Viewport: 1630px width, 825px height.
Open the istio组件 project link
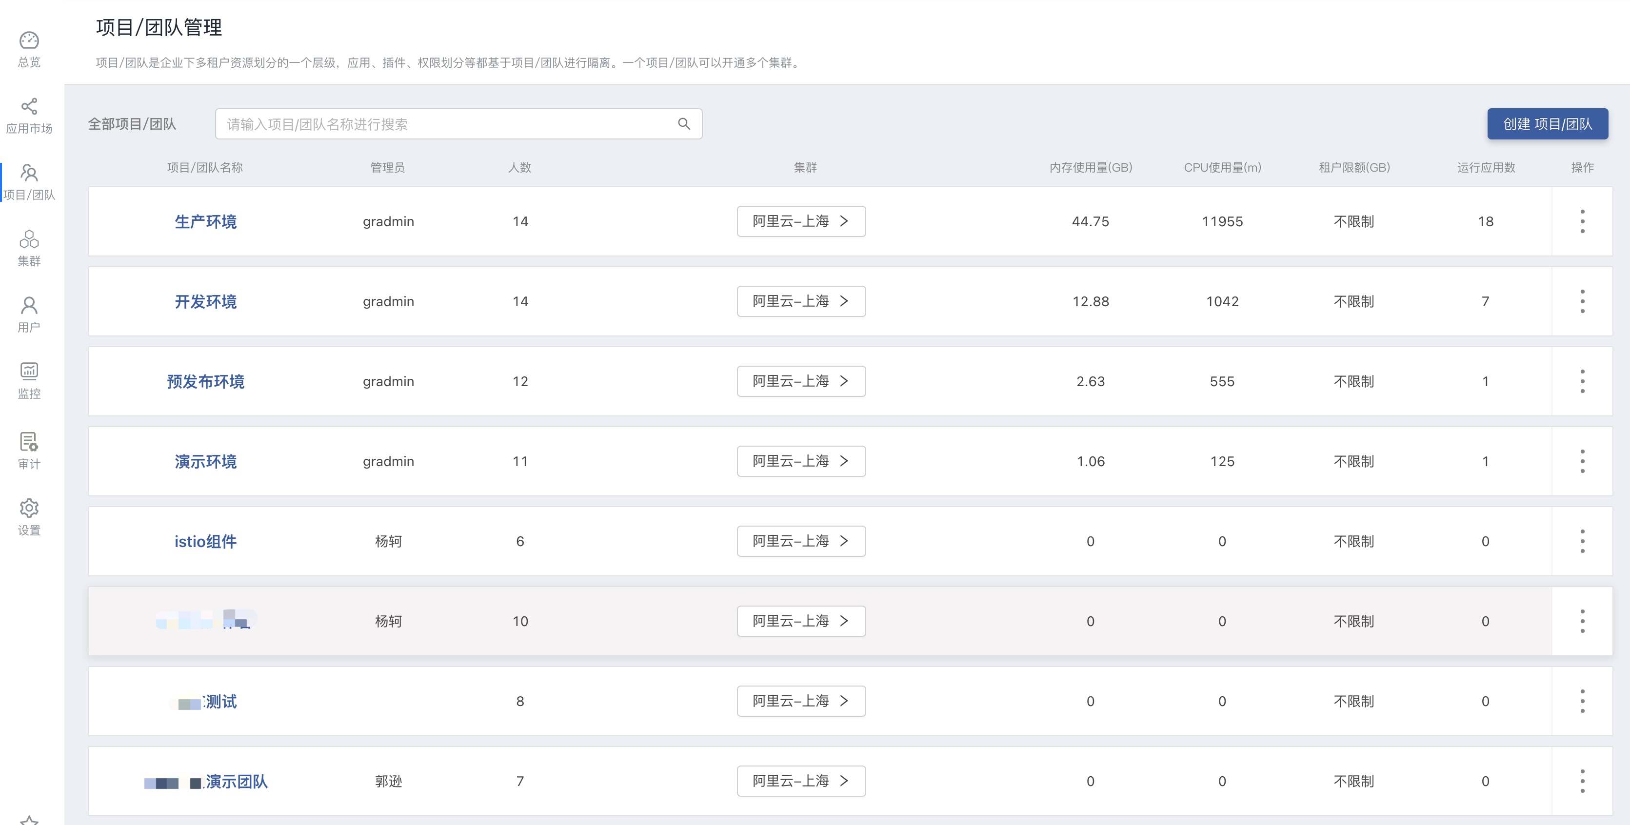pos(206,542)
